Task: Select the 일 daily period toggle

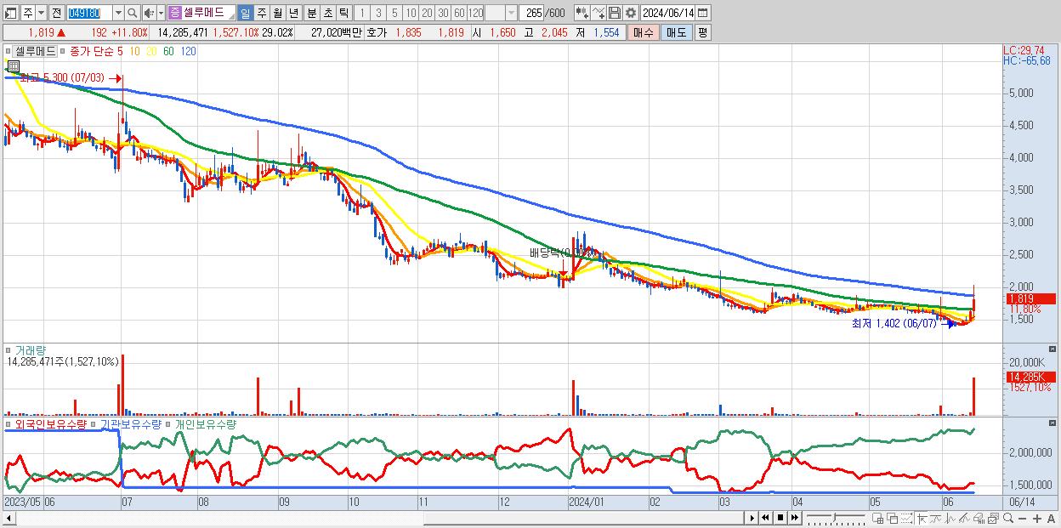Action: tap(245, 14)
